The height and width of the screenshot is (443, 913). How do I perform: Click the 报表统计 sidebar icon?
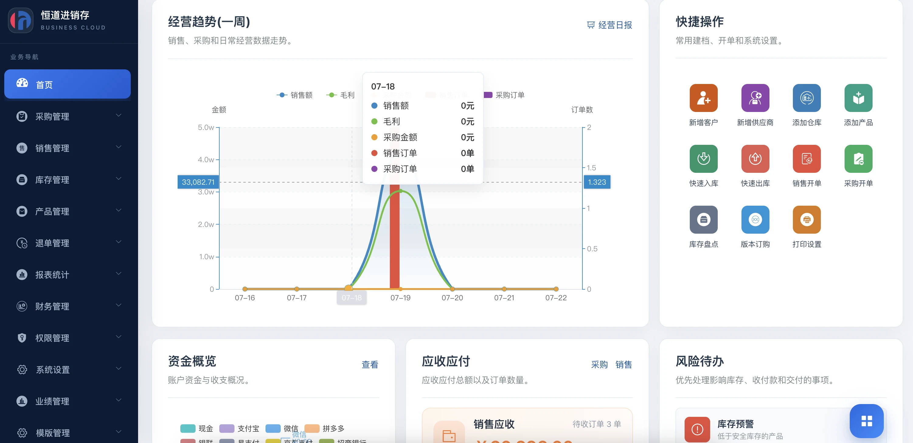(x=22, y=274)
